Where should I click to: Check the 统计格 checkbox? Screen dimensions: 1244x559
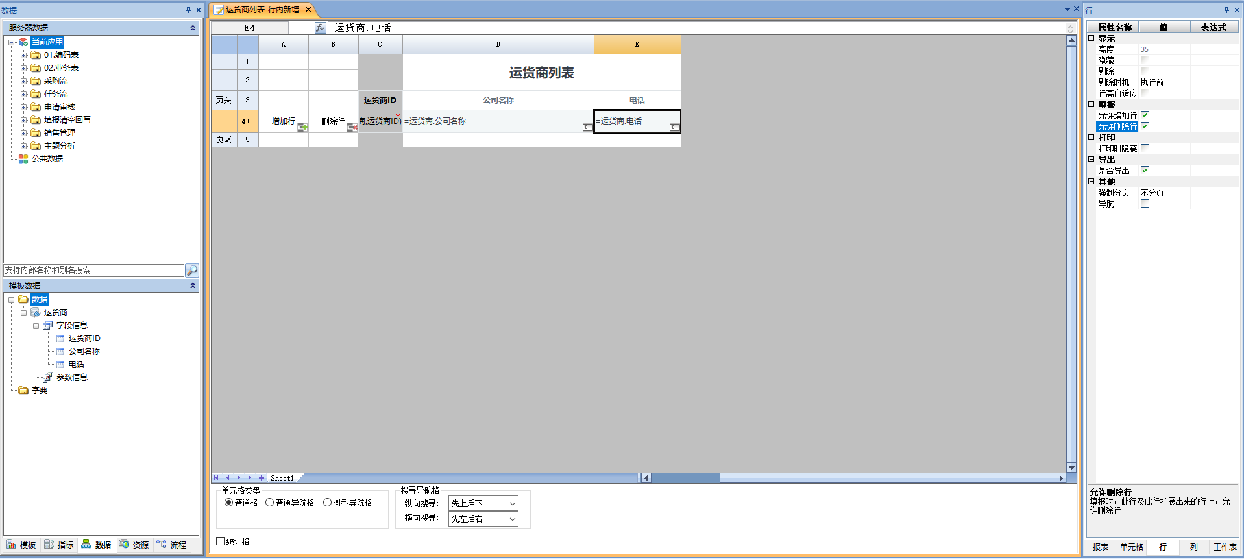[221, 541]
